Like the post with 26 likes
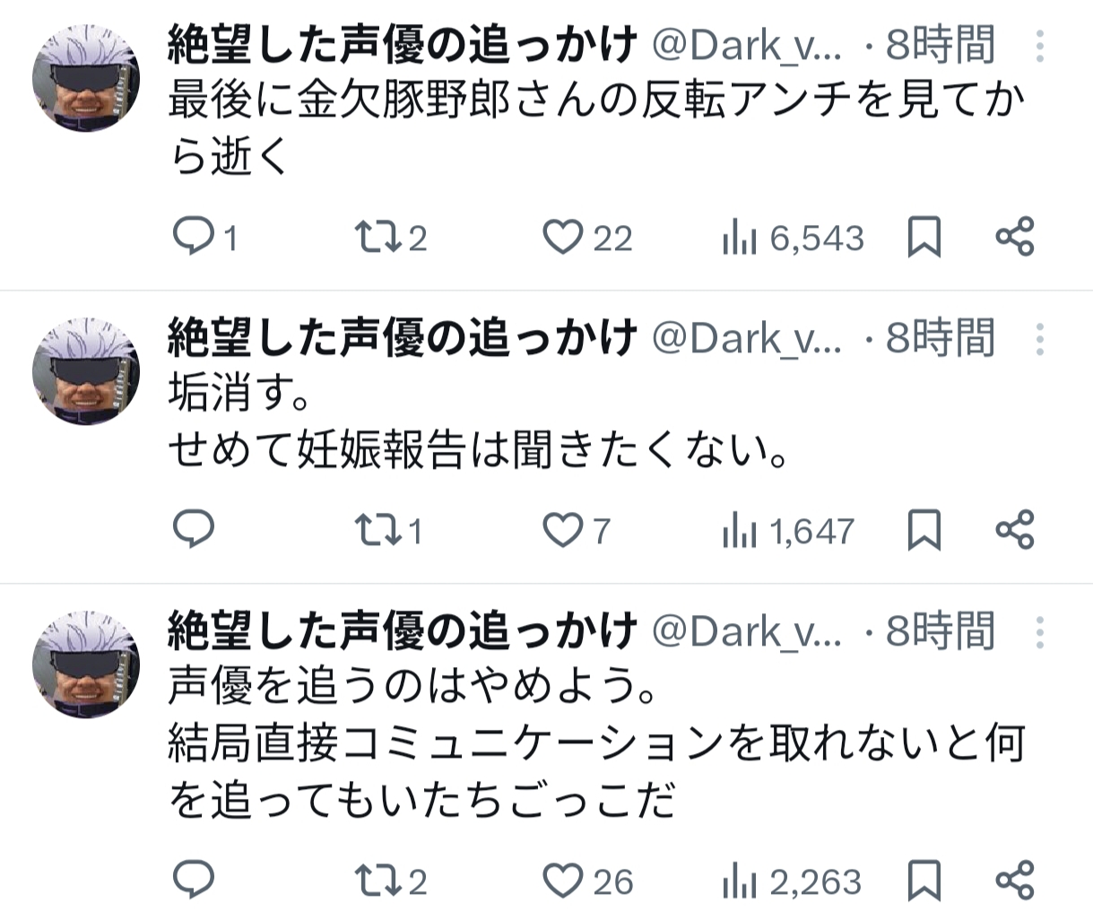 (x=564, y=881)
